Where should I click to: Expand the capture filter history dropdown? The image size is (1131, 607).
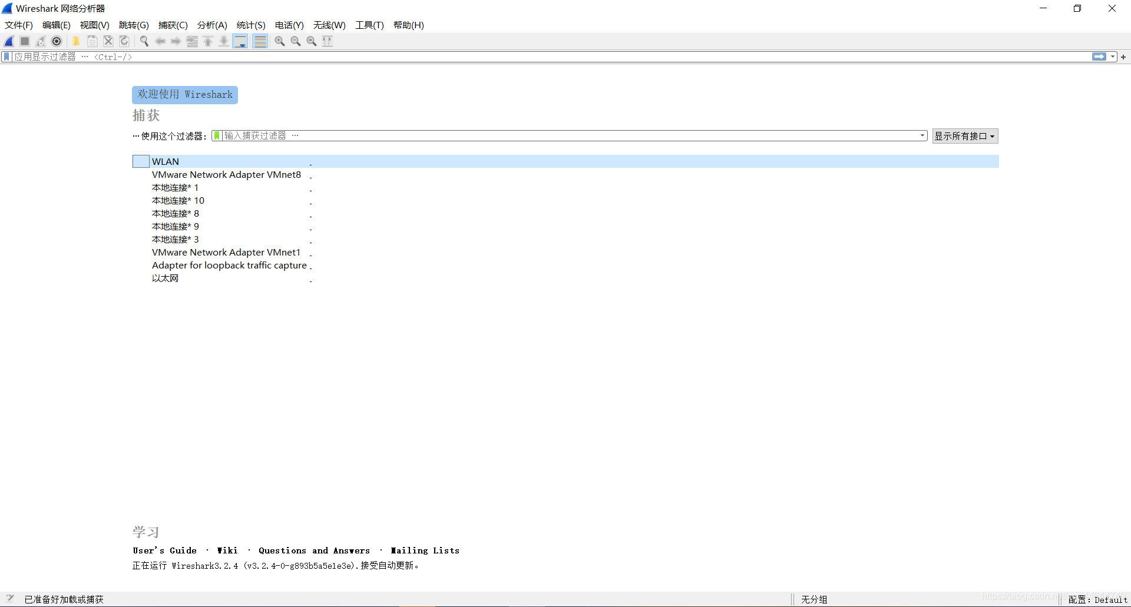922,136
